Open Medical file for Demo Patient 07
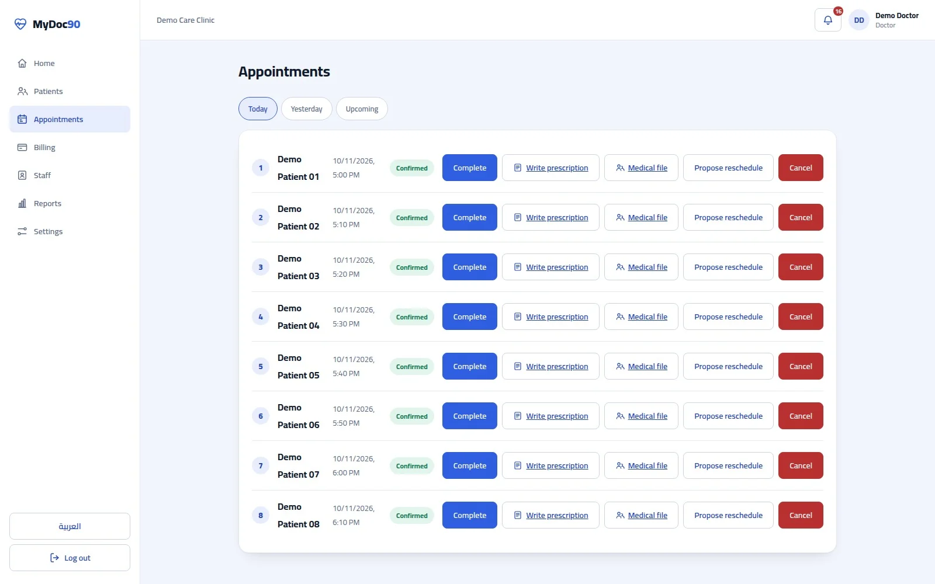The image size is (935, 584). tap(641, 465)
